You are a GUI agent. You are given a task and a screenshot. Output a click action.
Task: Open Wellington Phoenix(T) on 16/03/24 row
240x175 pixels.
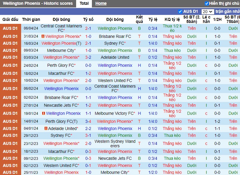point(61,44)
